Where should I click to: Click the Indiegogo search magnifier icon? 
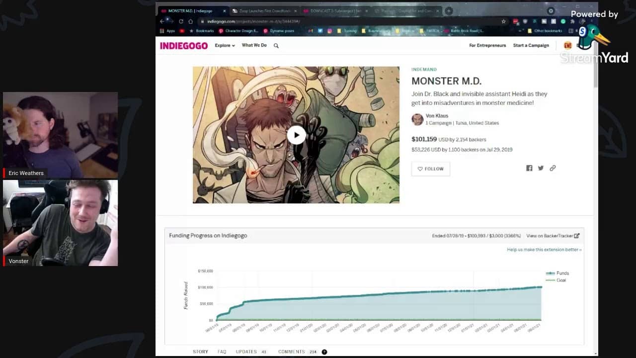pyautogui.click(x=276, y=46)
